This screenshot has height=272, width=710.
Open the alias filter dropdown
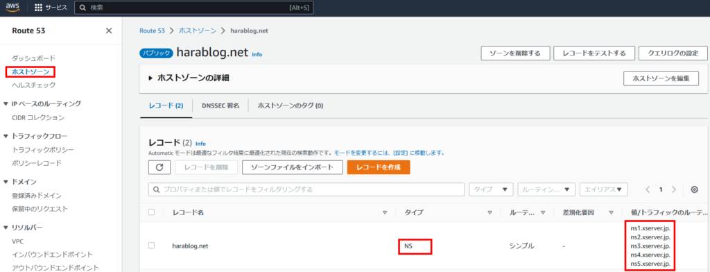point(604,189)
